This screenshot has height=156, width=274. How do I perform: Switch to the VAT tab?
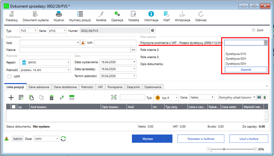(x=100, y=87)
